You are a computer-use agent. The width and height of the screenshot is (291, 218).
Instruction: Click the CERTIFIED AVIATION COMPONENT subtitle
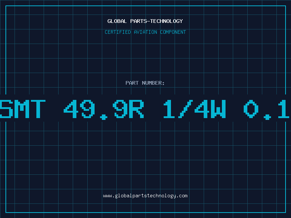(x=145, y=32)
